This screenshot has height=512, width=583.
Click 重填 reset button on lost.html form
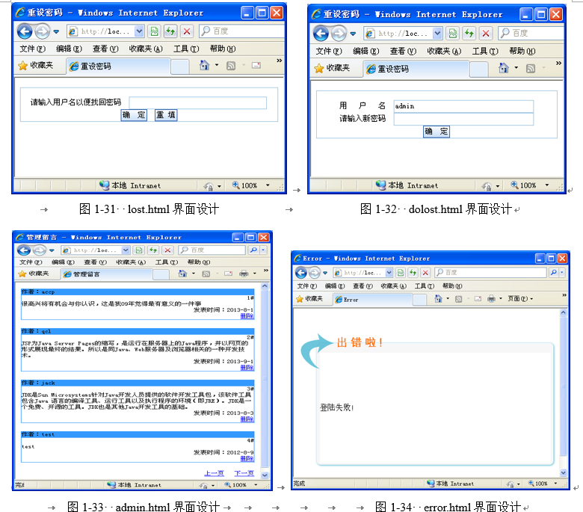[x=166, y=115]
